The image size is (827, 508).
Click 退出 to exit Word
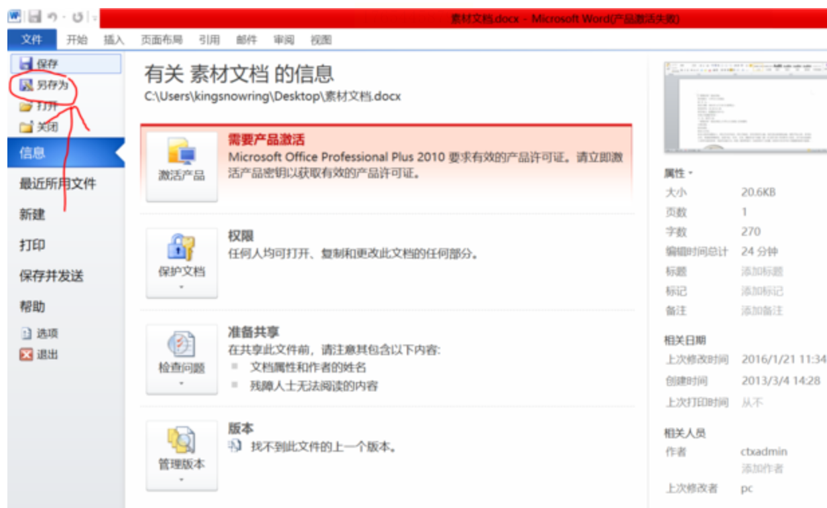click(x=40, y=355)
